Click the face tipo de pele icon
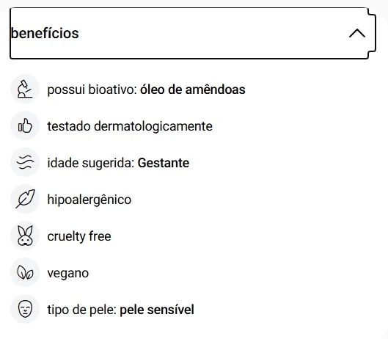This screenshot has width=388, height=339. tap(25, 309)
